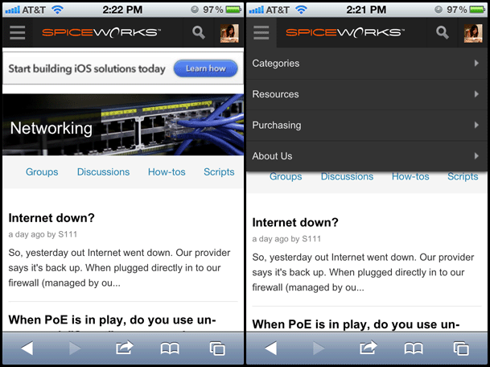
Task: Open hamburger menu in left phone screen
Action: [x=17, y=32]
